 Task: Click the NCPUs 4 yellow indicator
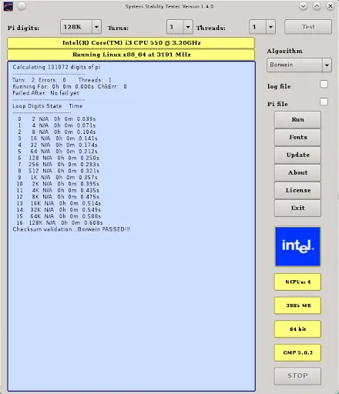(x=297, y=282)
